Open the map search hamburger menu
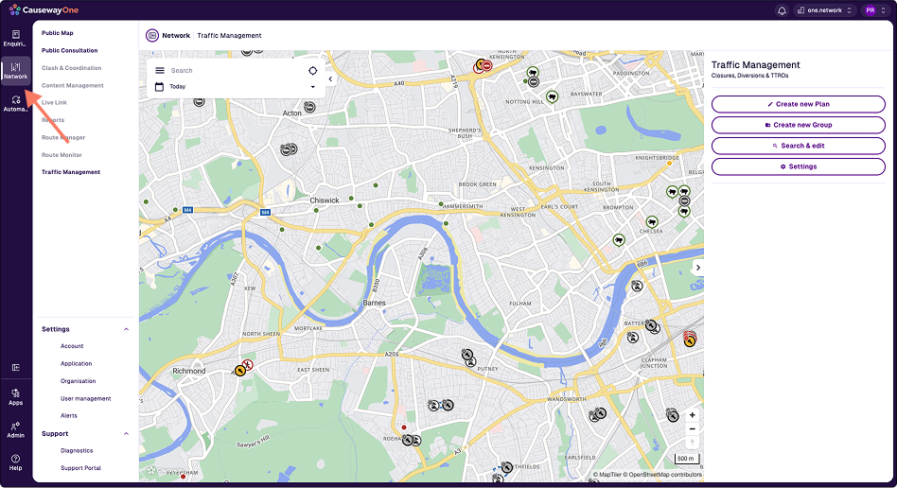 click(x=159, y=70)
